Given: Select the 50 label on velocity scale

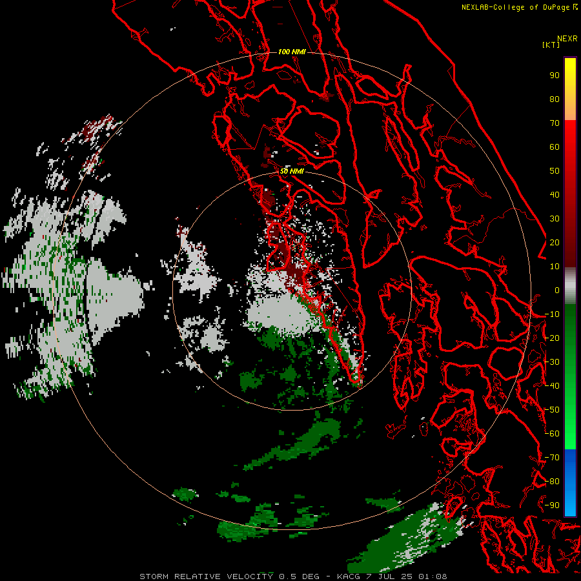Looking at the screenshot, I should coord(555,171).
